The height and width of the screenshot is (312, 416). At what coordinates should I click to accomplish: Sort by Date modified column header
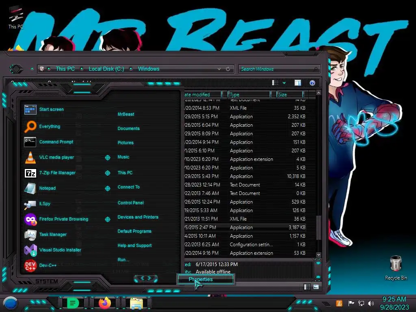203,94
